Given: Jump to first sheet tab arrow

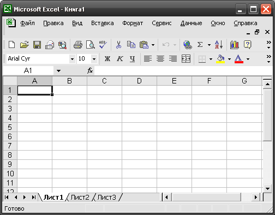Looking at the screenshot, I should tap(7, 197).
